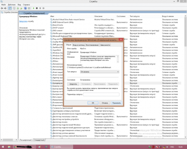Screen dimensions: 187x149
Task: Click the Forward arrow in the toolbar
Action: 5,8
